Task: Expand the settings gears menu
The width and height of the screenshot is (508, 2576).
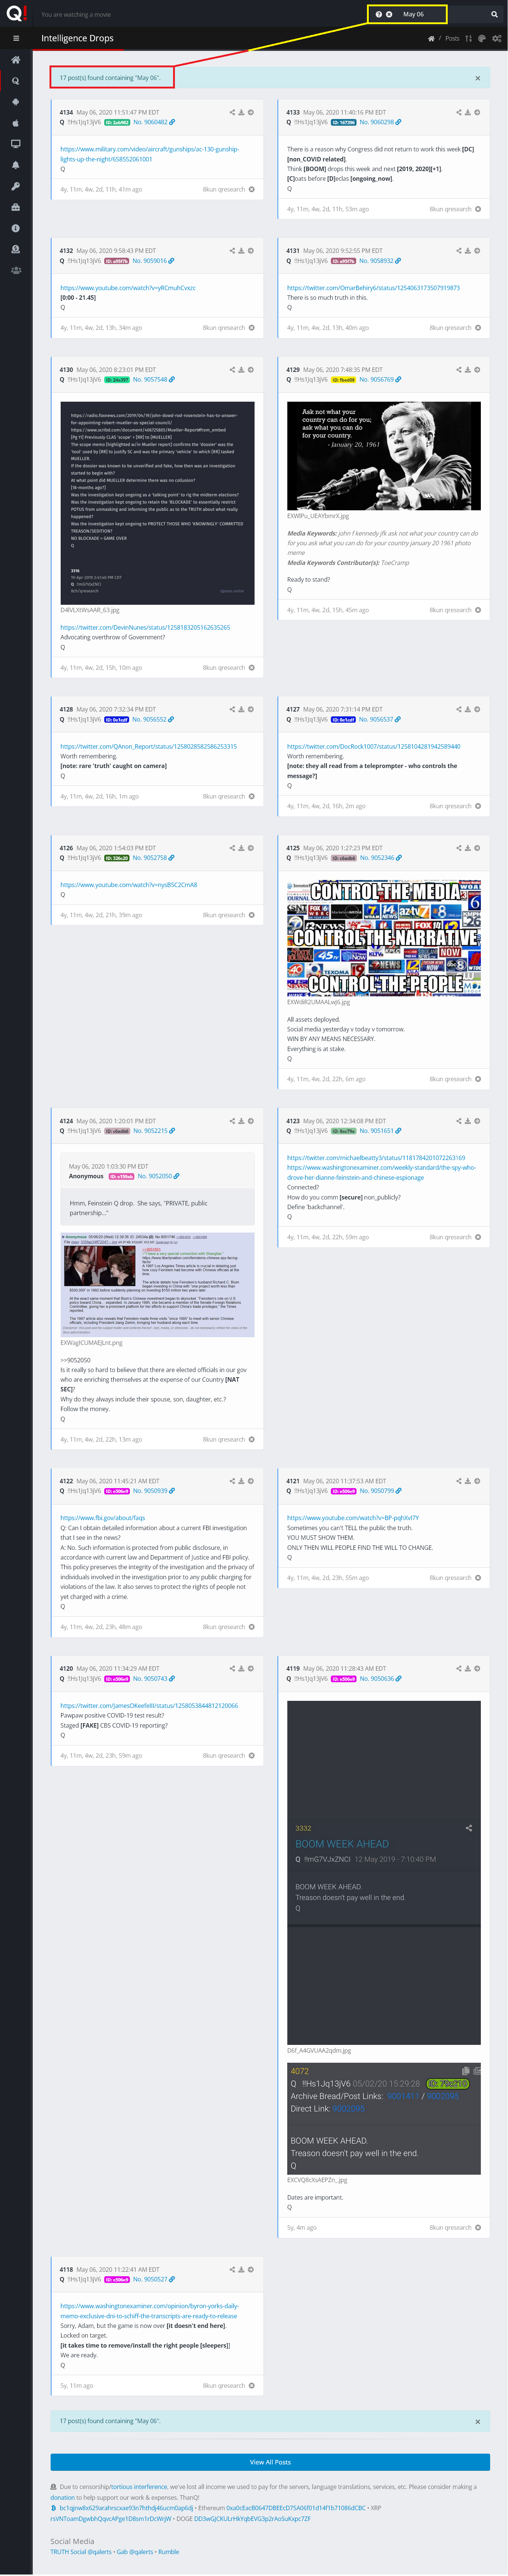Action: [497, 38]
